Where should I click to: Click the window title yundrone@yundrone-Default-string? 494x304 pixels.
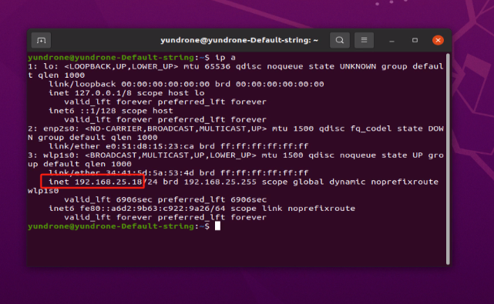click(239, 40)
